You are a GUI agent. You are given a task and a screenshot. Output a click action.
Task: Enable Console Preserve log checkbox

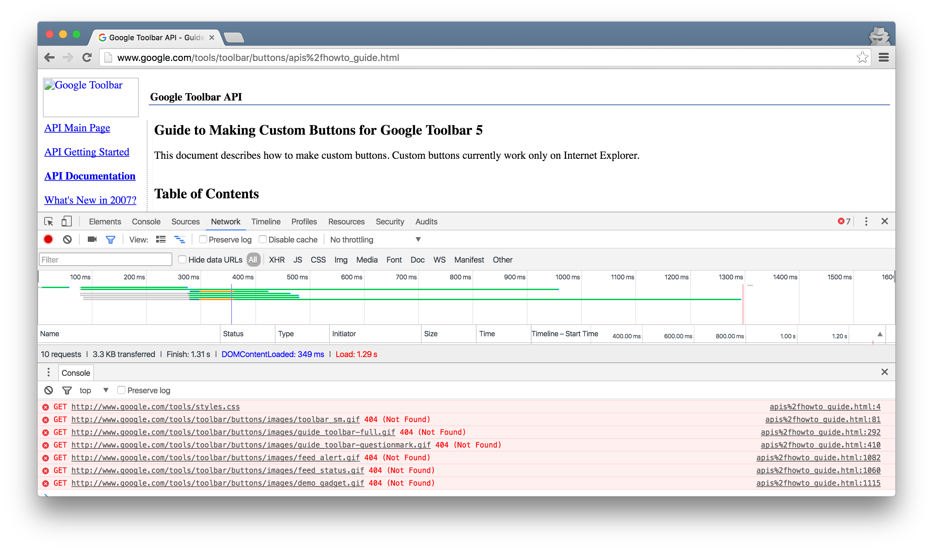point(121,390)
